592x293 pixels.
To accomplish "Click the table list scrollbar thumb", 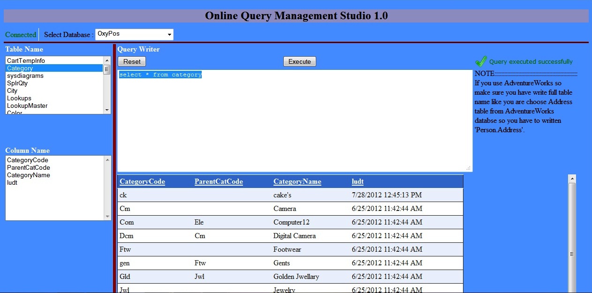I will tap(107, 69).
